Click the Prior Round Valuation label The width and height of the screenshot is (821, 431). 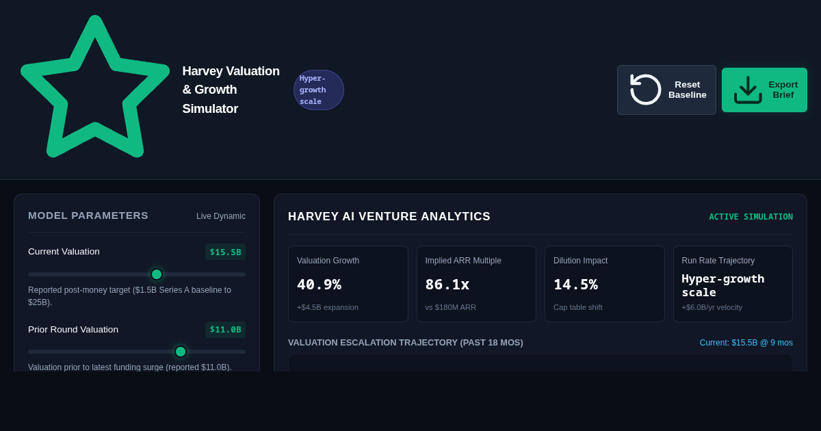73,329
